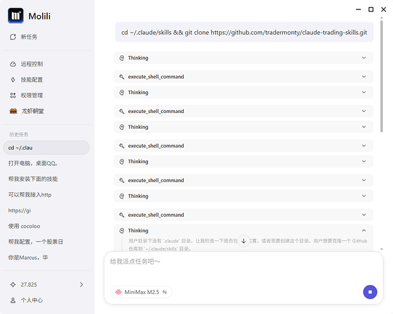Switch model via MiniMax M2.5 selector
The image size is (393, 314).
point(141,292)
